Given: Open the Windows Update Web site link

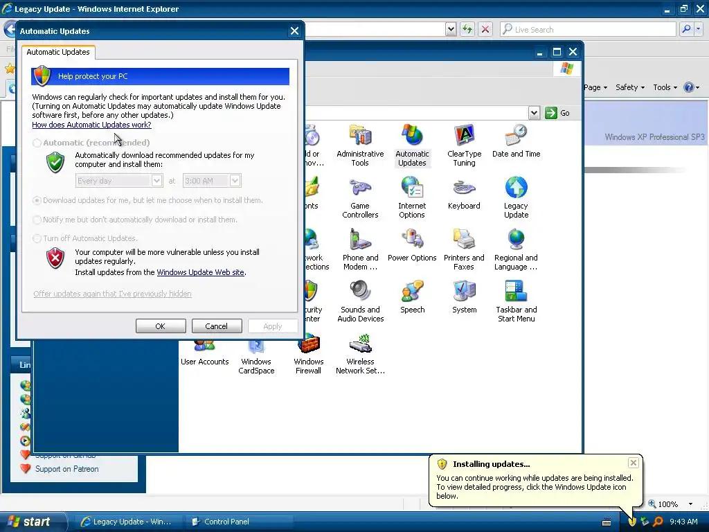Looking at the screenshot, I should click(x=200, y=272).
